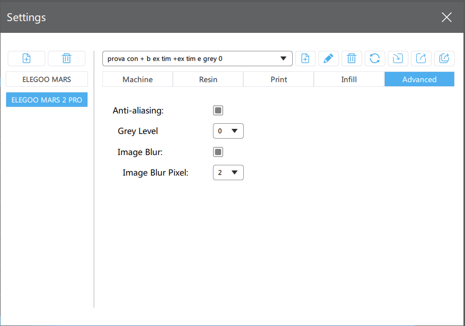Delete the current profile with the trash icon
This screenshot has width=465, height=326.
[351, 59]
